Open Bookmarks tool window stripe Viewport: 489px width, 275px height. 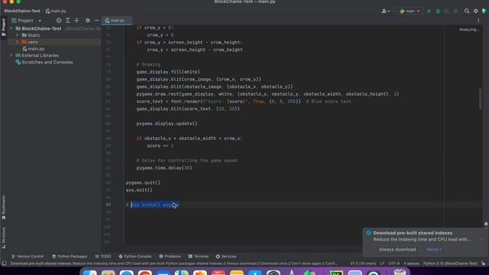3,207
